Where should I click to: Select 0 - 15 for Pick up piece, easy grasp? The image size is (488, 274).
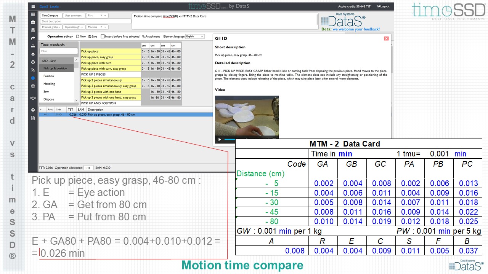tap(145, 57)
